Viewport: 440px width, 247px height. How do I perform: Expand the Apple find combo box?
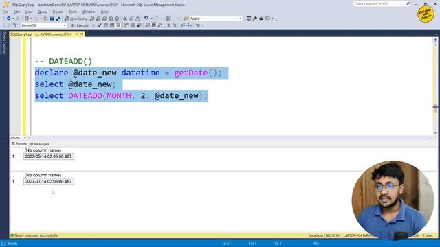(x=241, y=19)
